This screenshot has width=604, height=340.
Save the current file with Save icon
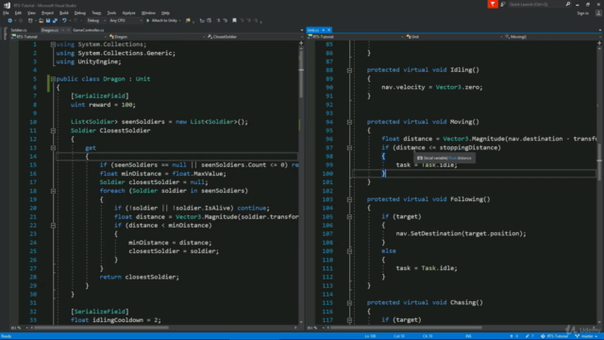click(48, 21)
